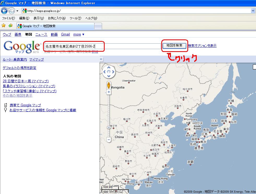Open the お気に入り(A) menu
Screen dimensions: 256x194
(x=57, y=18)
